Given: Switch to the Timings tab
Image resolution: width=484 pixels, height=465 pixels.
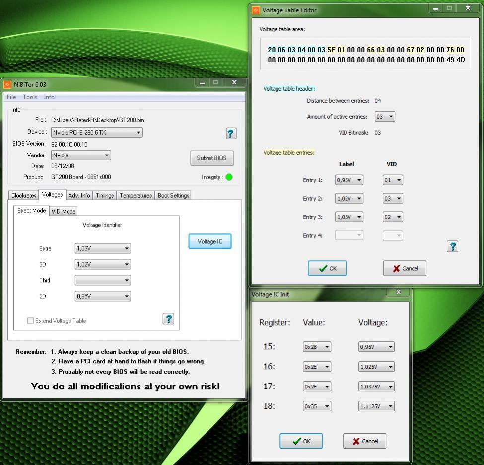Looking at the screenshot, I should tap(105, 195).
